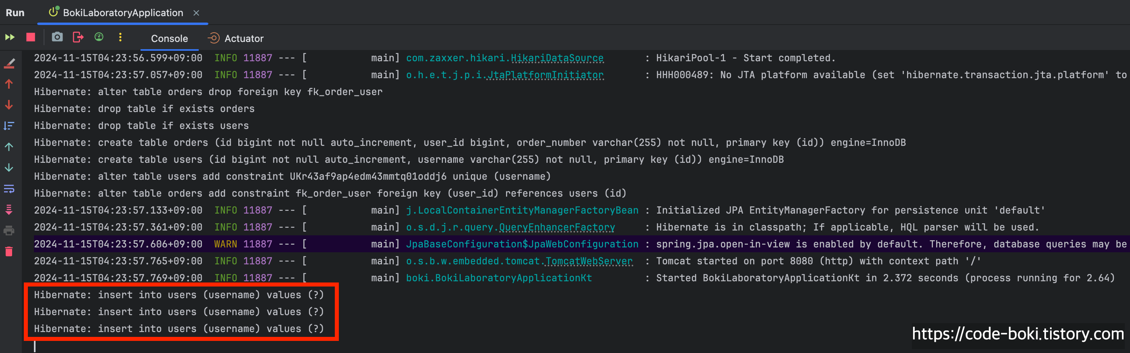Image resolution: width=1130 pixels, height=353 pixels.
Task: Switch to the Console tab
Action: (169, 39)
